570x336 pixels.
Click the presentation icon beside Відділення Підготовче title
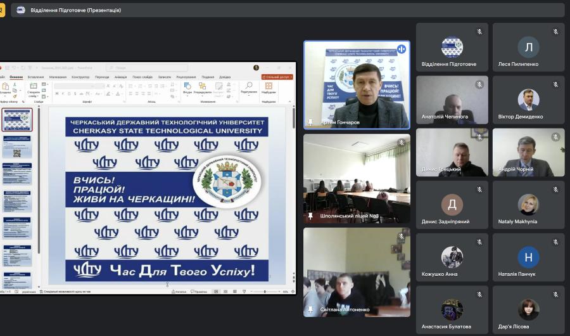click(21, 10)
